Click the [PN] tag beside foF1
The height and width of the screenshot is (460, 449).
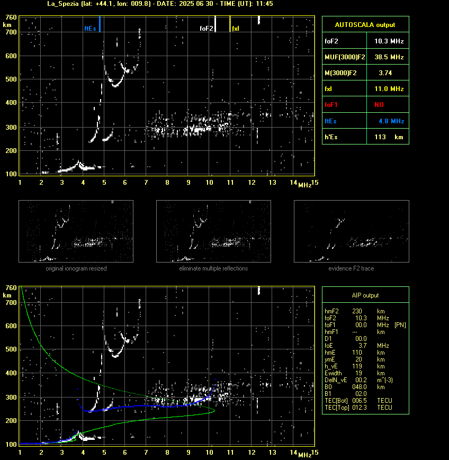click(400, 325)
